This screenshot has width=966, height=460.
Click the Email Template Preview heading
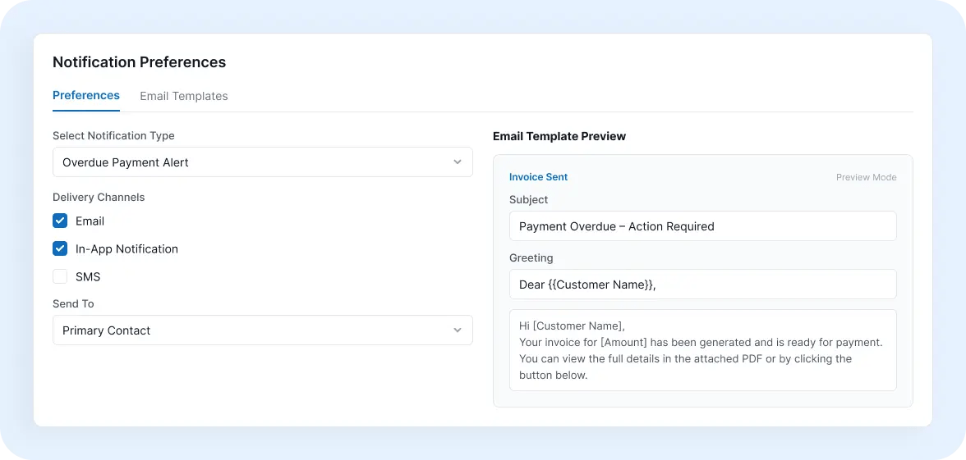(x=559, y=136)
